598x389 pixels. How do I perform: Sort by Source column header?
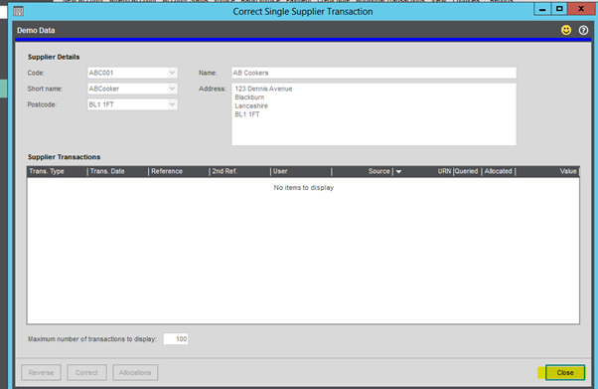[363, 171]
